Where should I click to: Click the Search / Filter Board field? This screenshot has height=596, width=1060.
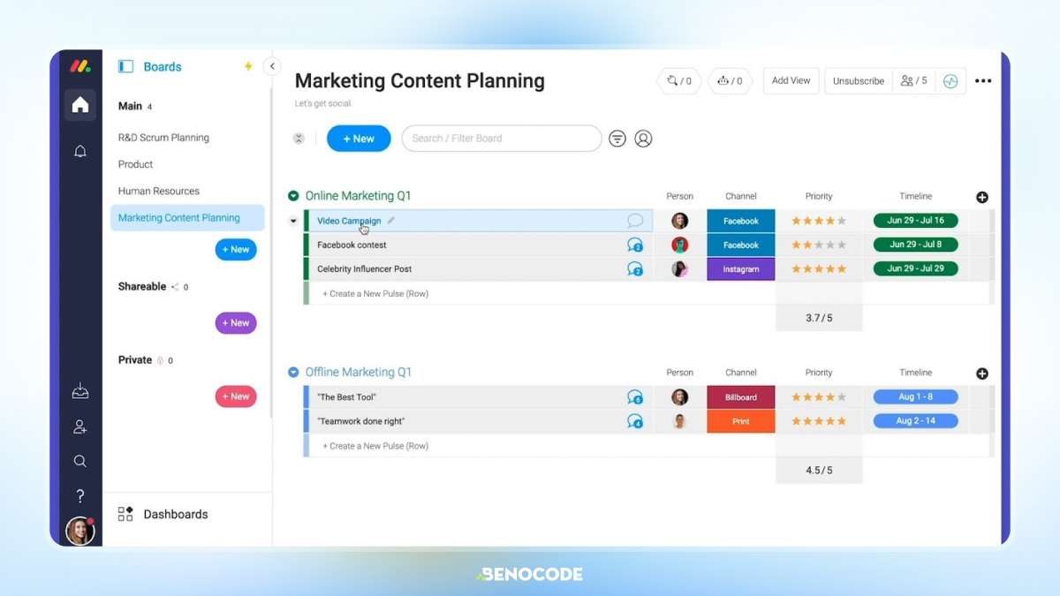click(502, 139)
